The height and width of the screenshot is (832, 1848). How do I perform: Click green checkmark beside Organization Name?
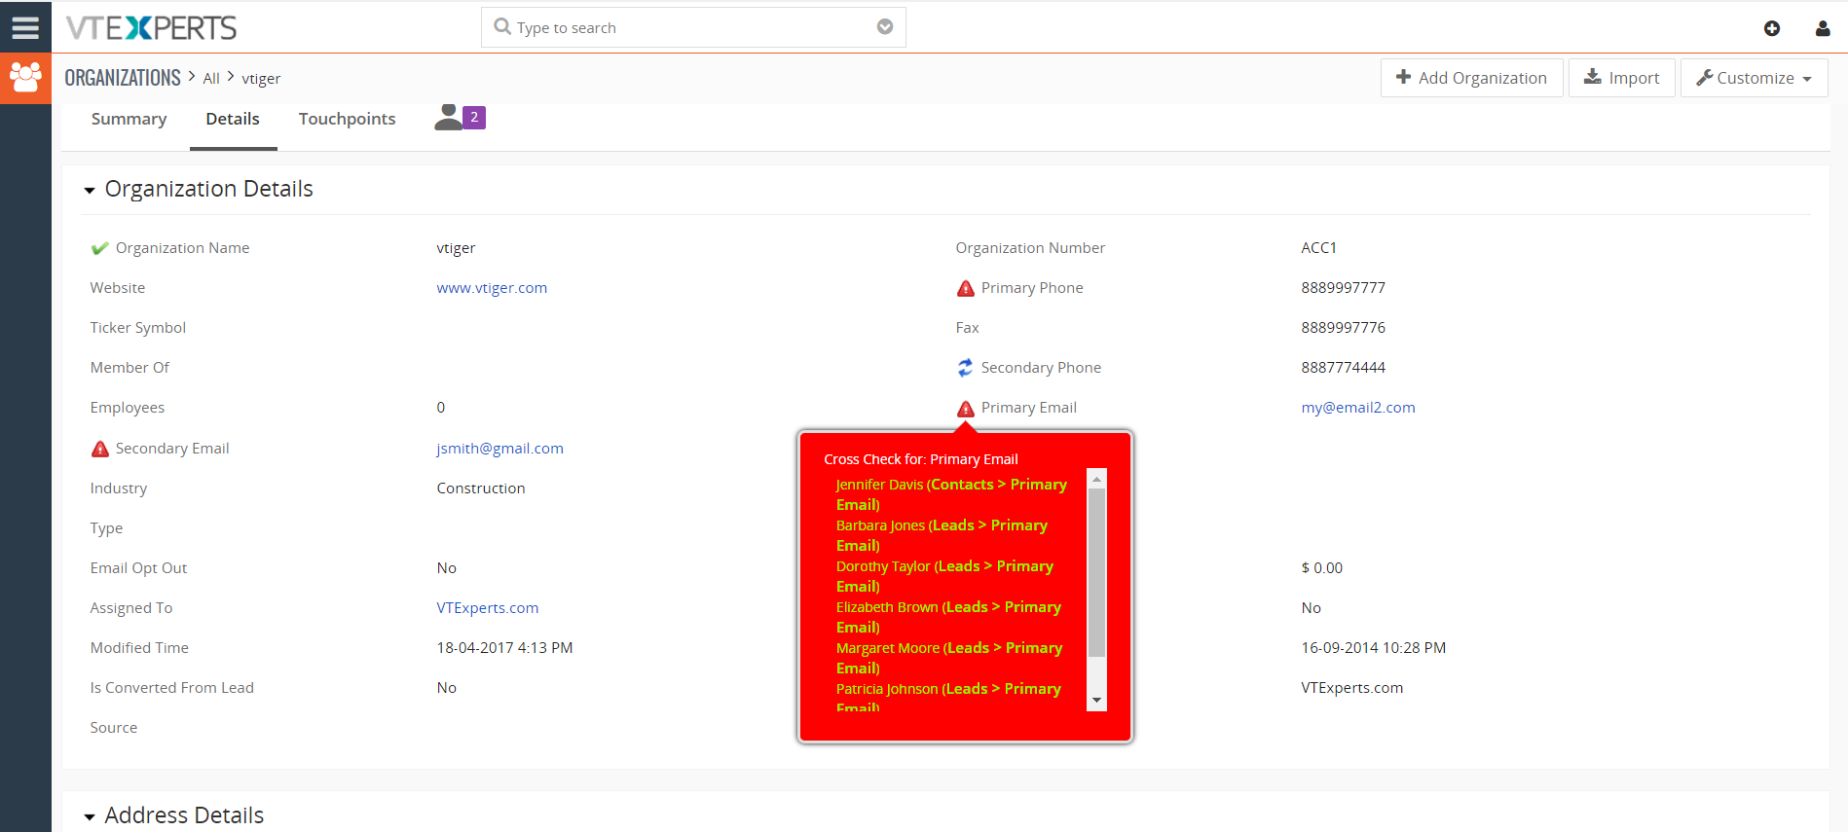99,248
